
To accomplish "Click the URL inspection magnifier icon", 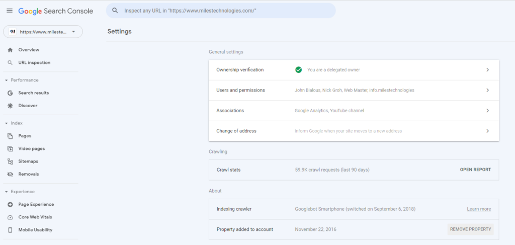I will coord(10,63).
